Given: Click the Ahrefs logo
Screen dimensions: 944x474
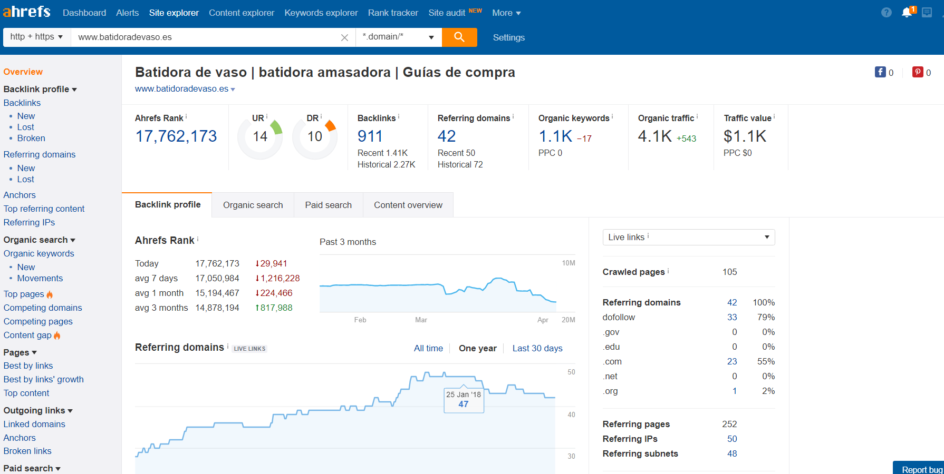Looking at the screenshot, I should [x=26, y=12].
